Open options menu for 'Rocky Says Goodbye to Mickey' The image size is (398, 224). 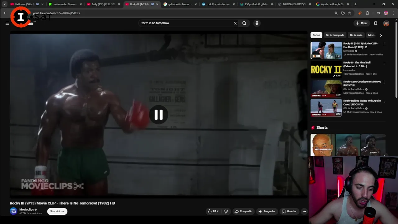384,82
